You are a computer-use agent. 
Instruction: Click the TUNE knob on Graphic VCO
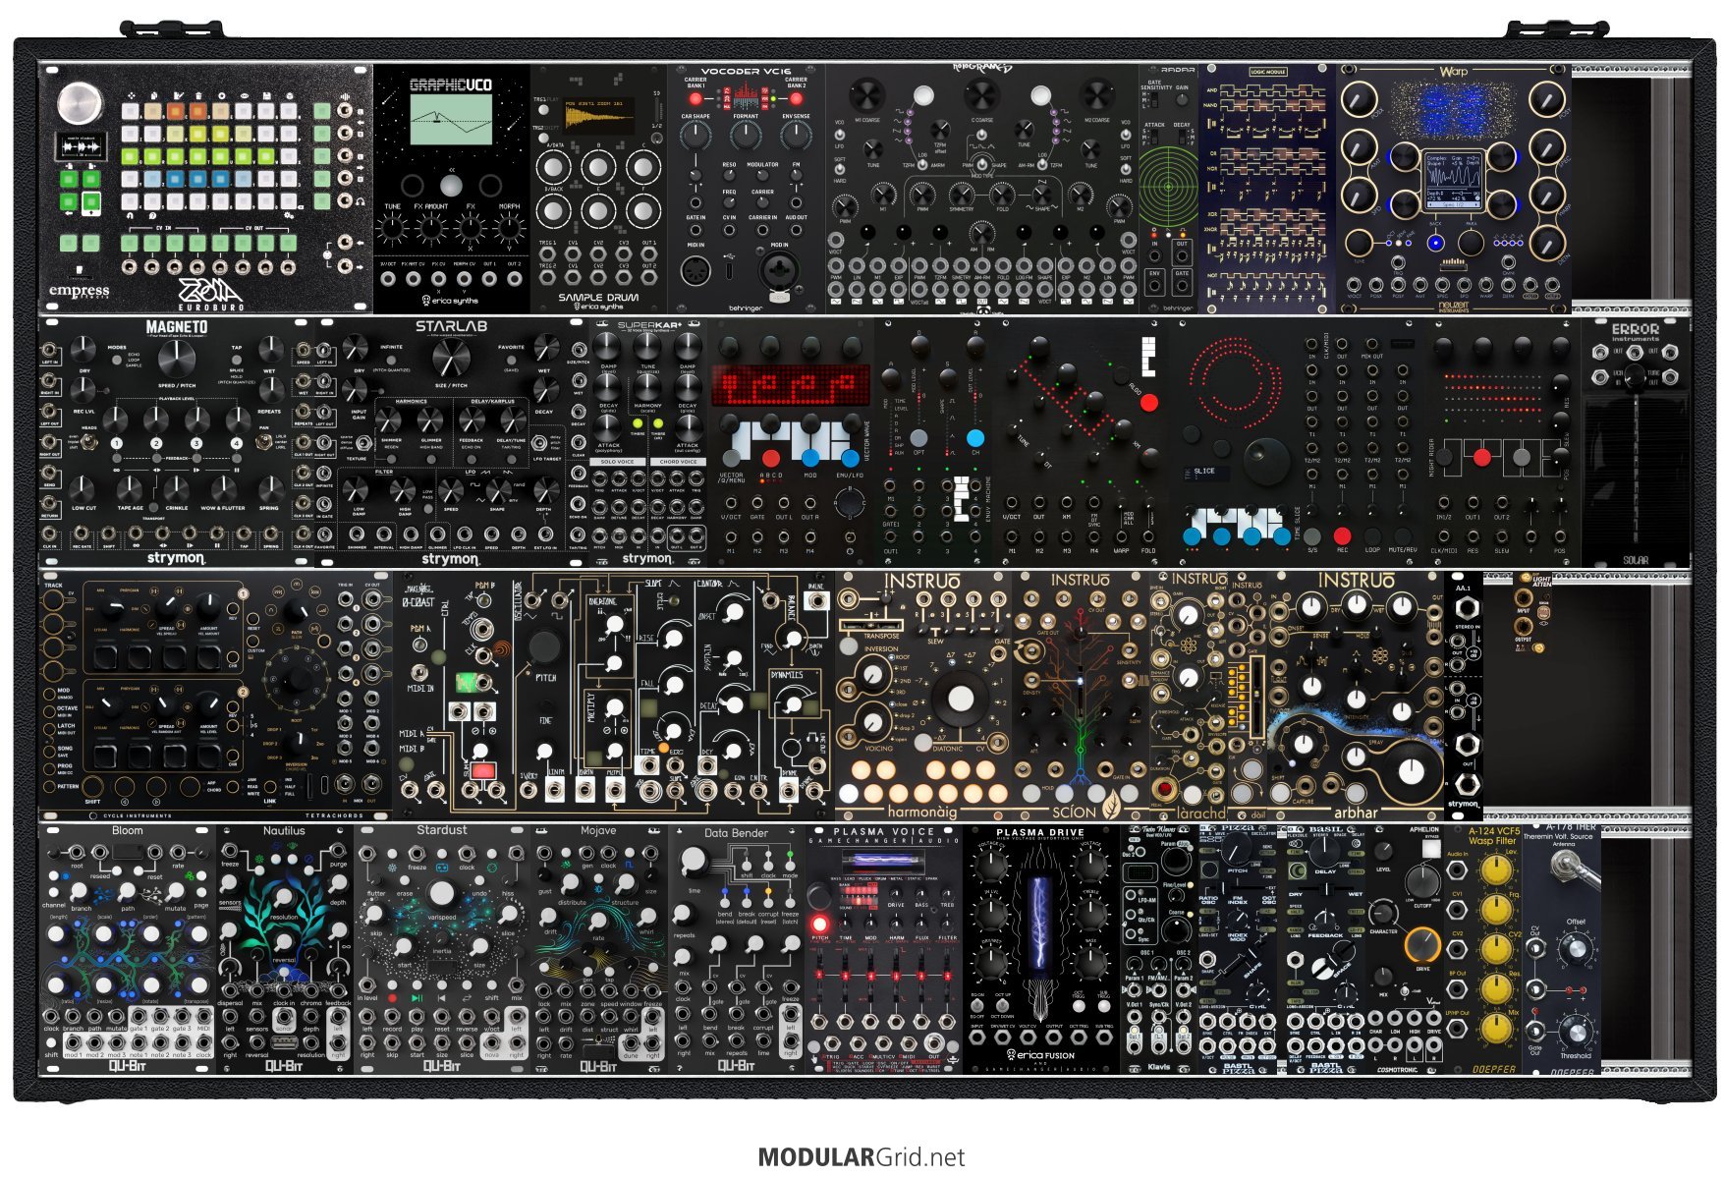[x=393, y=228]
